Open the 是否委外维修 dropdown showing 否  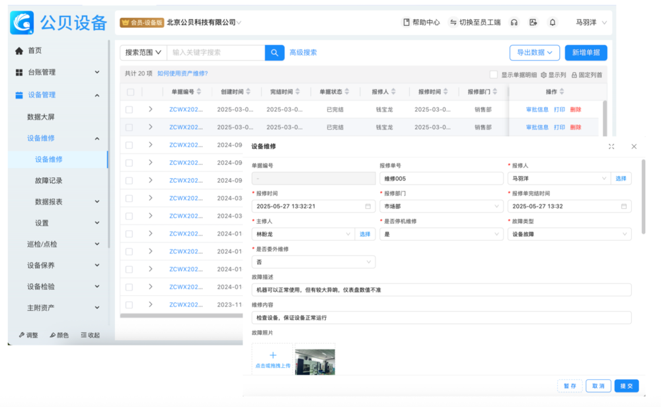coord(312,261)
